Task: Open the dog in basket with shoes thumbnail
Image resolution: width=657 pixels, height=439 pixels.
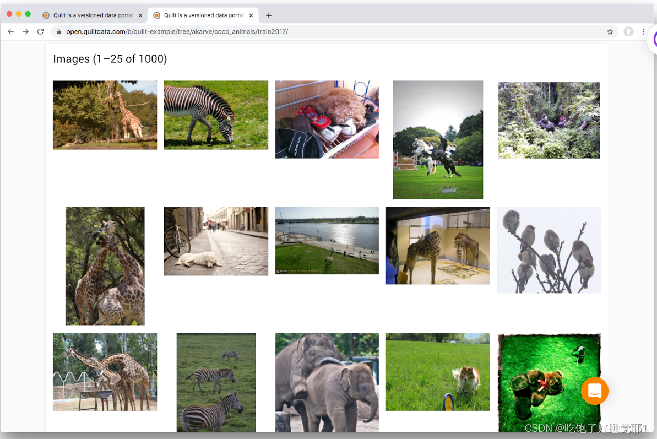Action: 327,120
